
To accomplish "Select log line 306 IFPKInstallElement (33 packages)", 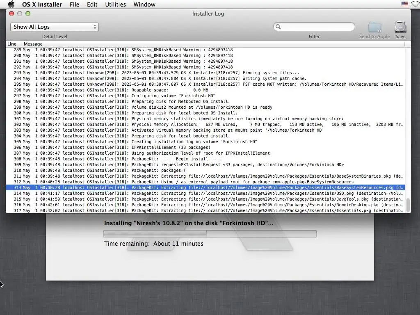I will pyautogui.click(x=205, y=147).
